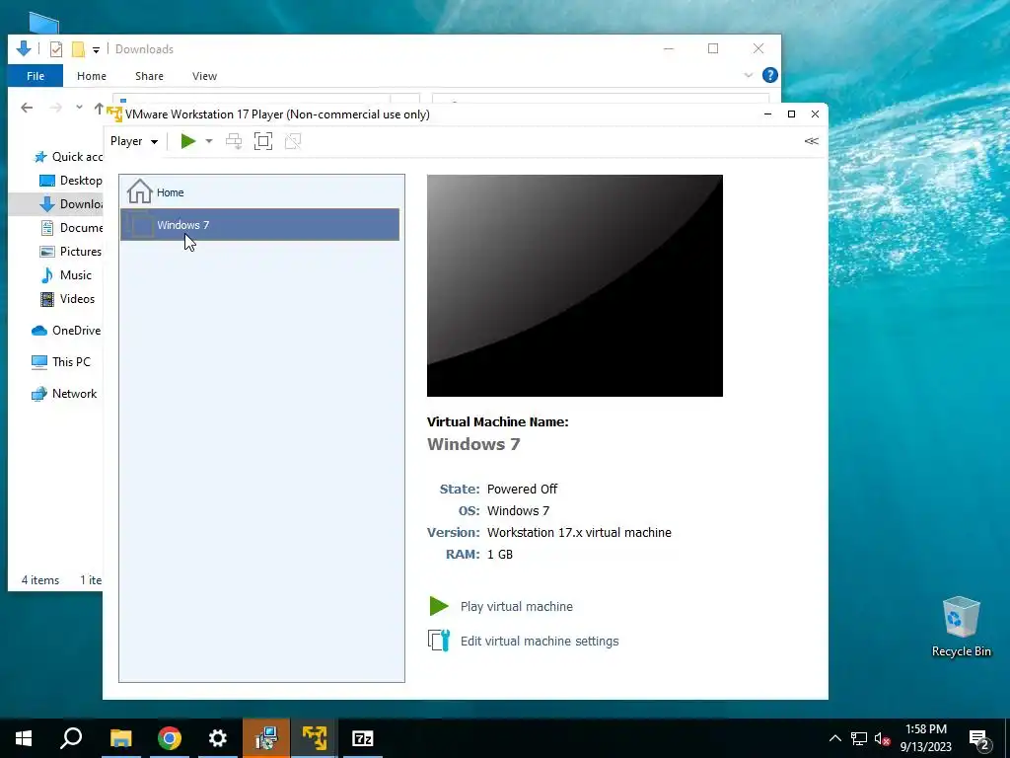Open the notification center icon

[x=979, y=740]
